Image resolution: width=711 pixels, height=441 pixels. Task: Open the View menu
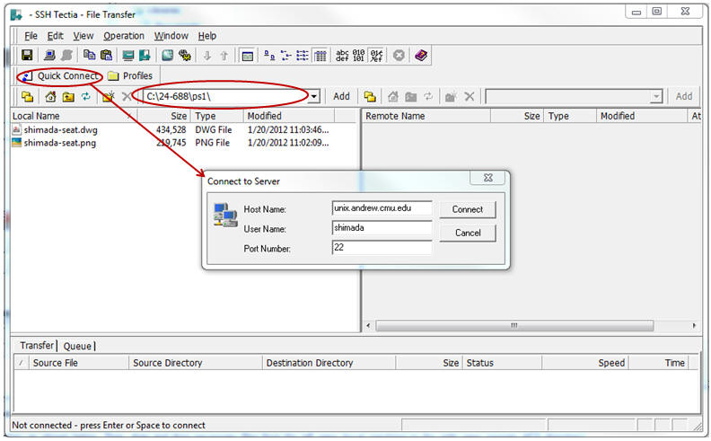point(83,36)
